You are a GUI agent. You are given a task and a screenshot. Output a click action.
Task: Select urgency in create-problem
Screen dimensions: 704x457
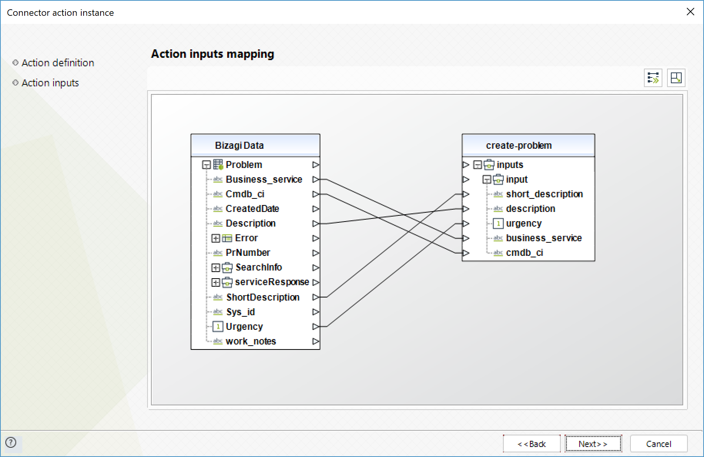pyautogui.click(x=524, y=223)
